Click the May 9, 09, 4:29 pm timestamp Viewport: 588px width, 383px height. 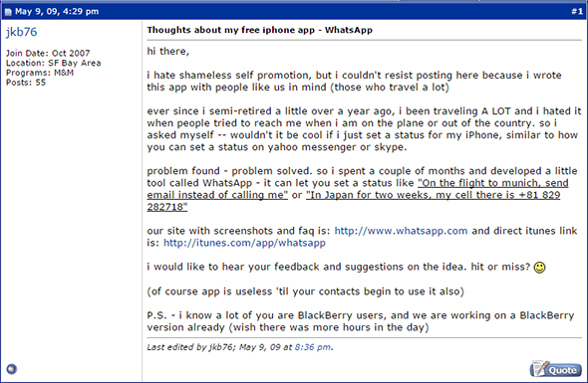pyautogui.click(x=57, y=12)
